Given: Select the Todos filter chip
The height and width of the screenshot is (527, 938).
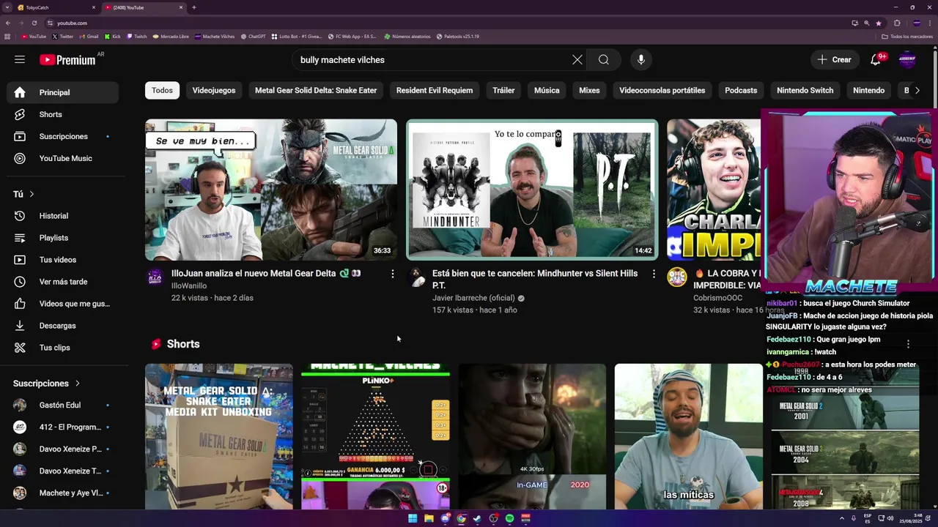Looking at the screenshot, I should 162,90.
